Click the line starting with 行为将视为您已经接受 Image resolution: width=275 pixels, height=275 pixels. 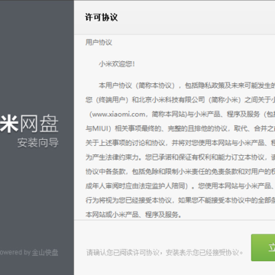pyautogui.click(x=180, y=201)
